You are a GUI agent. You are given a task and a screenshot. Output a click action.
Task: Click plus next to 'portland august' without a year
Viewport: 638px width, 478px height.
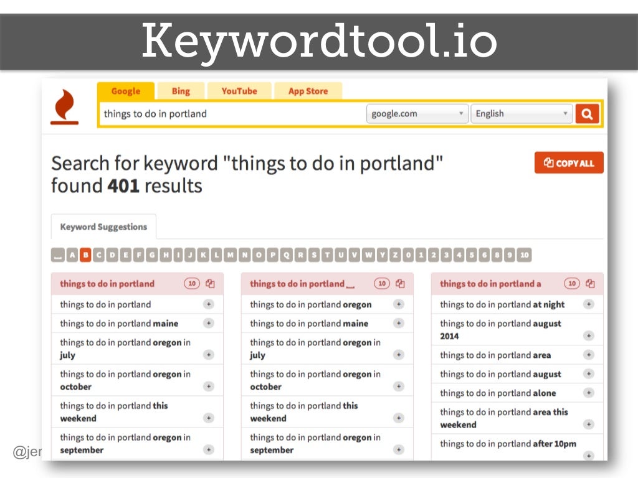tap(588, 373)
